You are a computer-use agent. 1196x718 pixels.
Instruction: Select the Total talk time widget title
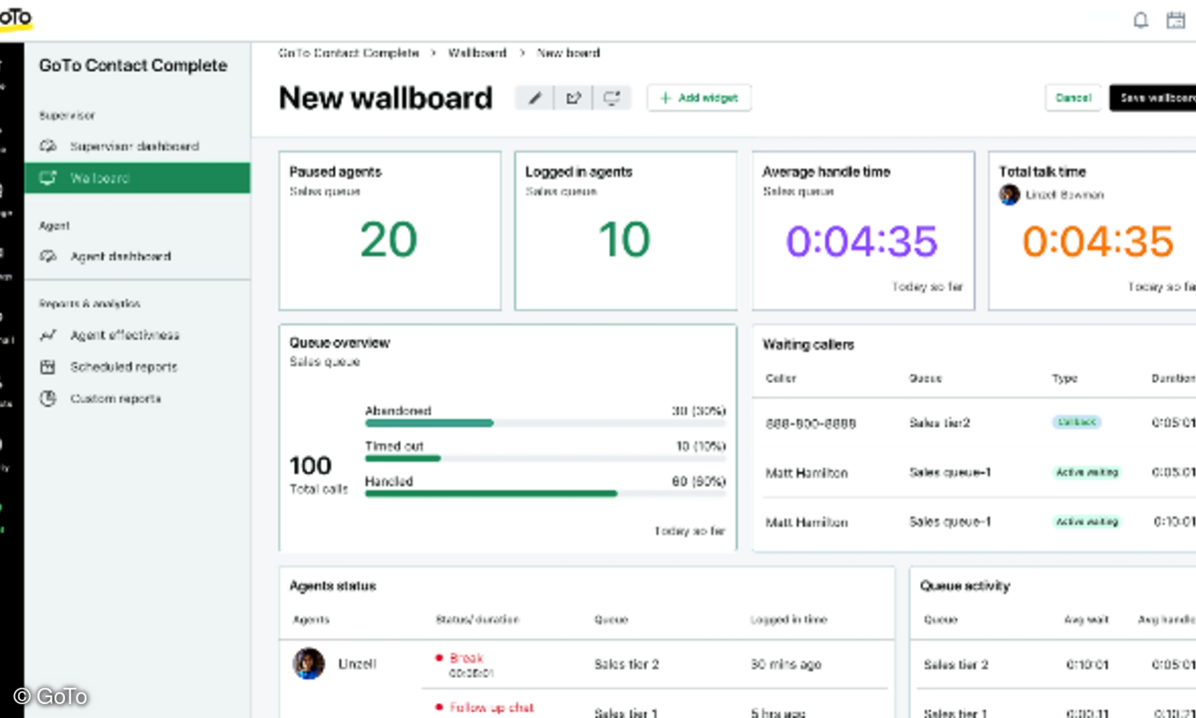point(1043,172)
